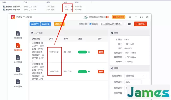Click the red edit icon beside member ID

[x=107, y=17]
